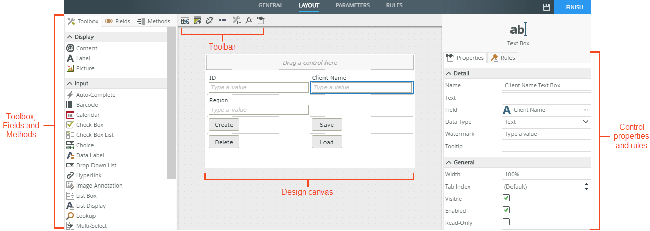
Task: Collapse the Detail properties section
Action: 449,73
